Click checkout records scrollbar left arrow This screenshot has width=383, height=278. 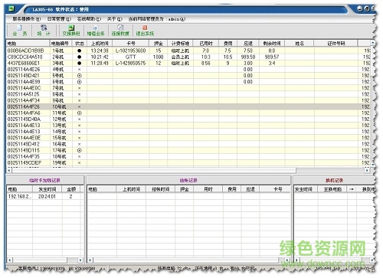point(90,260)
